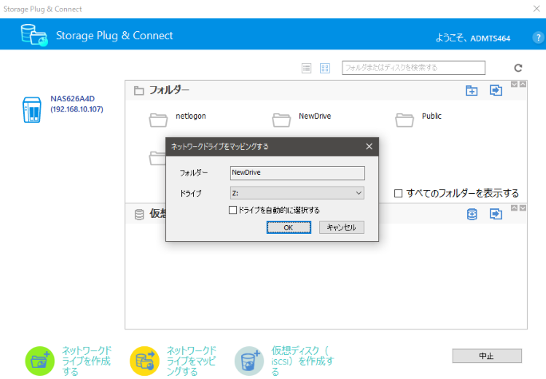This screenshot has height=379, width=546.
Task: Open the ドライブ Z: dropdown
Action: pos(297,193)
